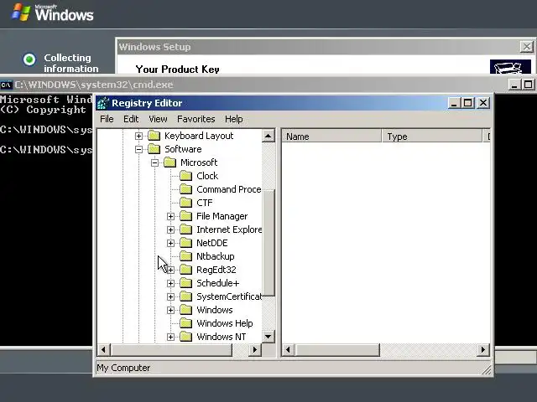Image resolution: width=537 pixels, height=402 pixels.
Task: Click the Keyboard Layout folder icon
Action: [x=154, y=136]
